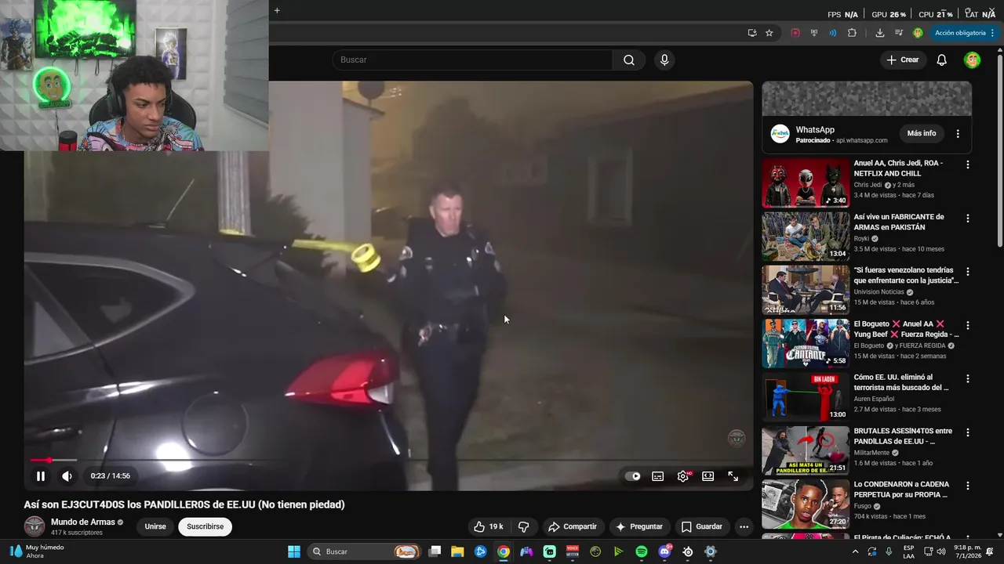Viewport: 1004px width, 564px height.
Task: Open Chrome profile avatar in toolbar
Action: coord(918,33)
